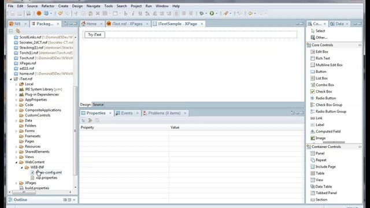
Task: Click the Package Explorer vertical scrollbar
Action: 75,131
